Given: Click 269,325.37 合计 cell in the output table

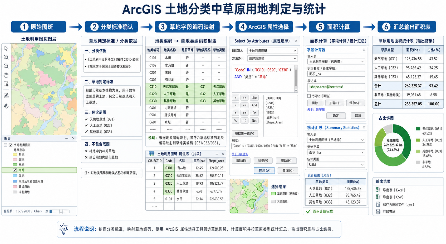Looking at the screenshot, I should tap(413, 86).
